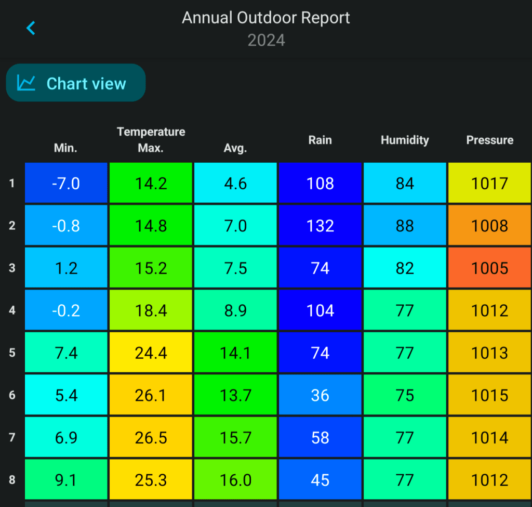Click rain cell showing 132
The image size is (532, 507).
pyautogui.click(x=320, y=226)
